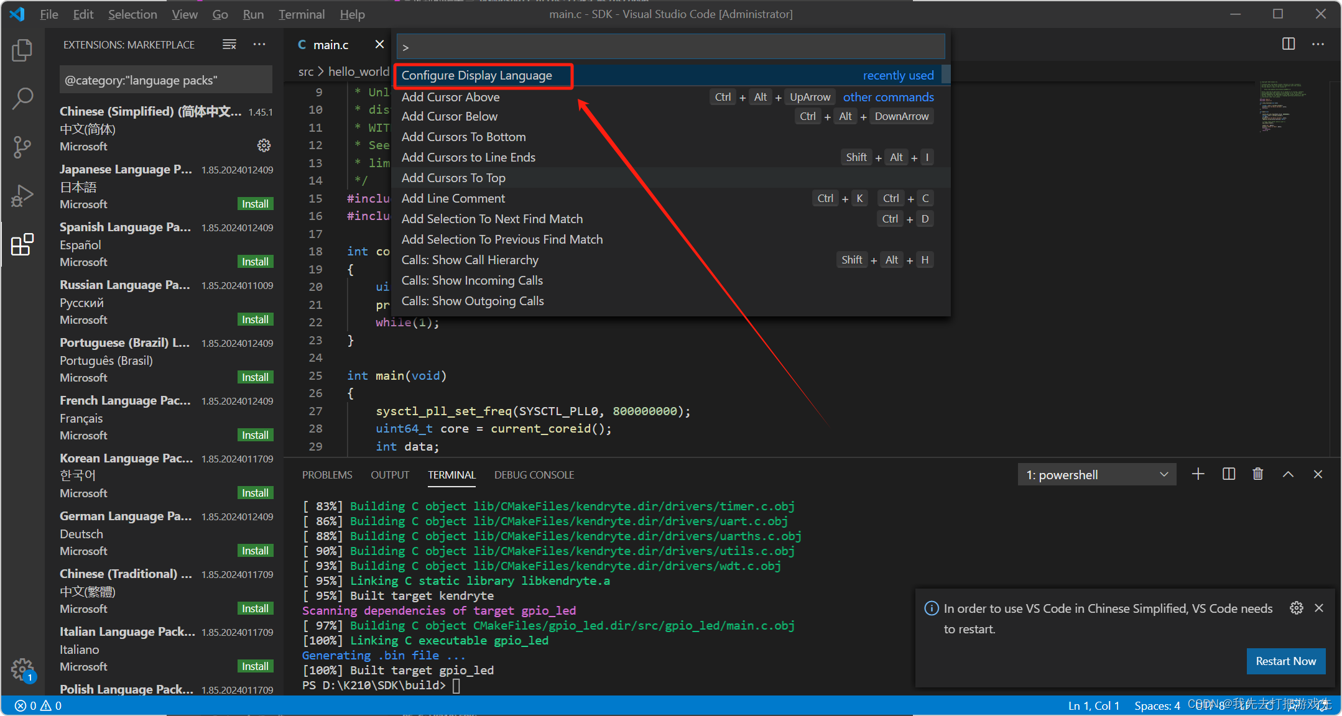The width and height of the screenshot is (1342, 716).
Task: Dismiss the restart notification
Action: point(1319,608)
